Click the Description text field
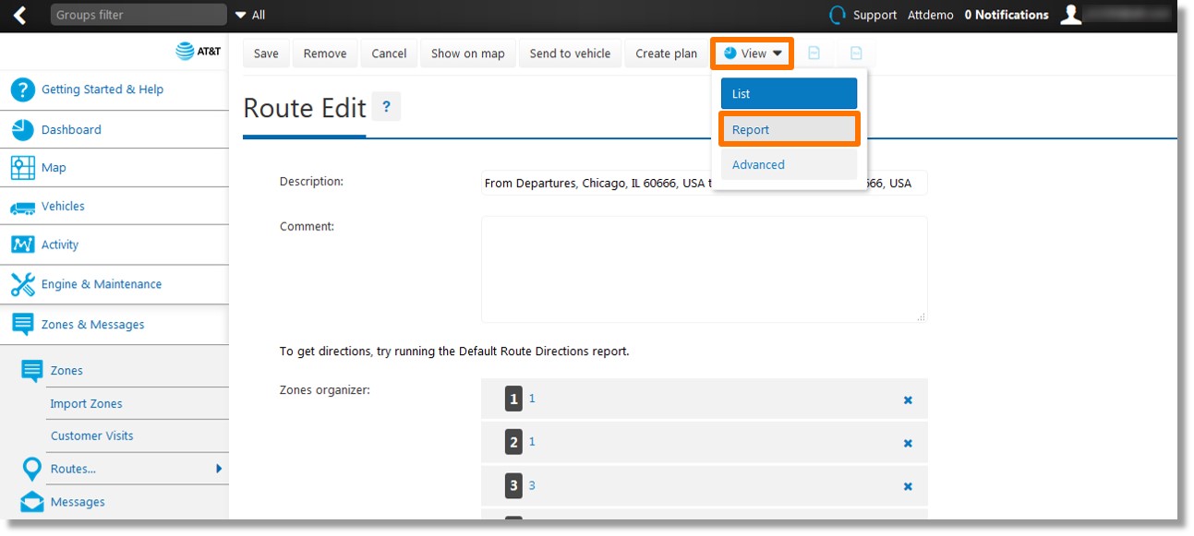1194x536 pixels. click(x=705, y=183)
